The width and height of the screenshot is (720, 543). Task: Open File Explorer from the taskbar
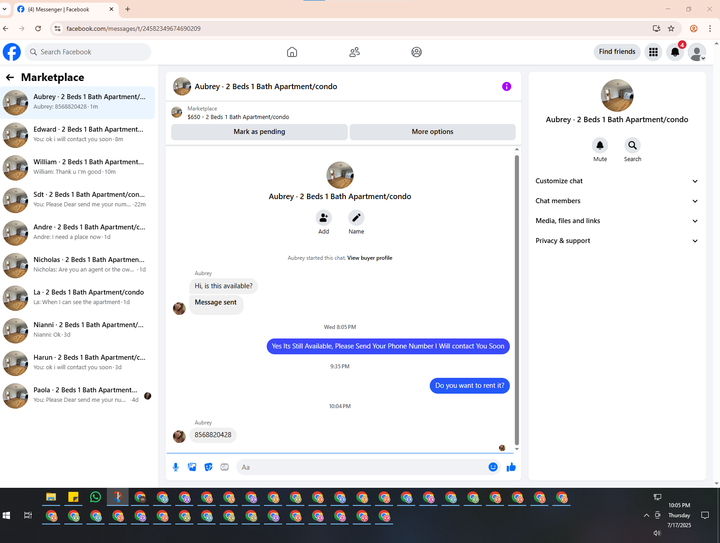[51, 497]
